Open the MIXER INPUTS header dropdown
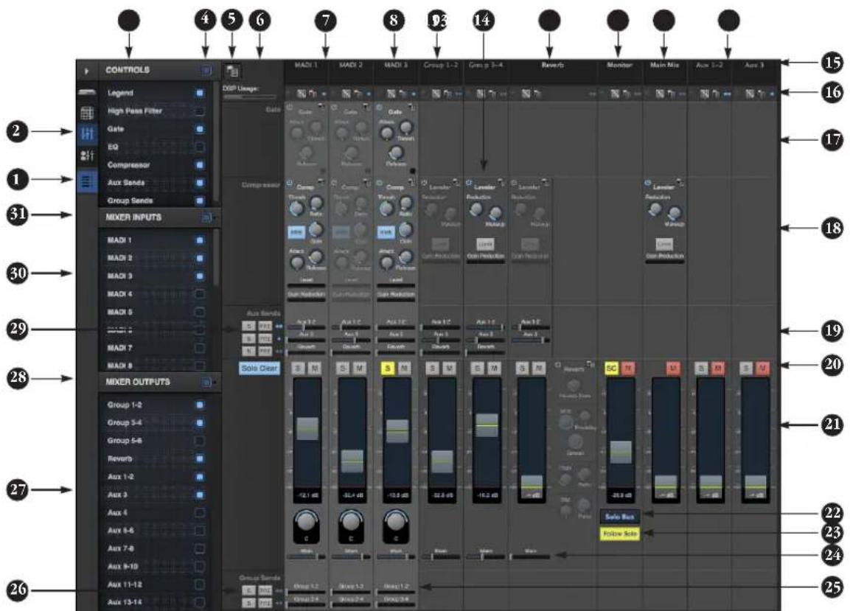 point(207,217)
